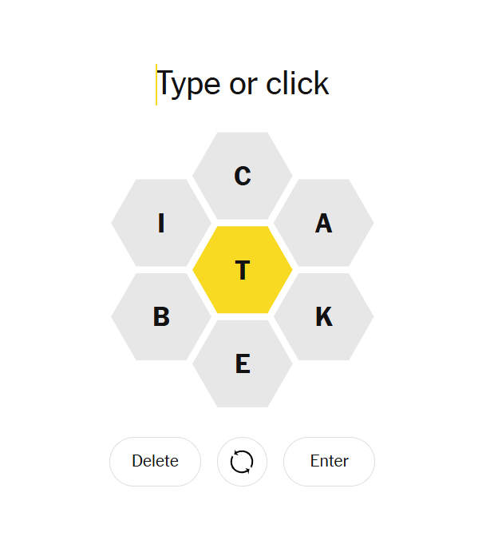Select the required center letter tile
Screen dimensions: 498x556
click(x=243, y=270)
